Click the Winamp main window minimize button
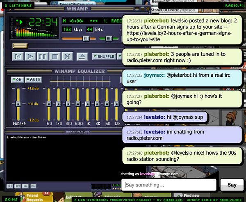The image size is (246, 202). pyautogui.click(x=137, y=9)
